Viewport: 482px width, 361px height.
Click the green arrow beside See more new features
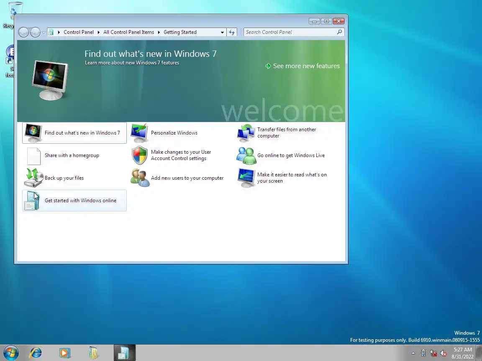point(268,66)
